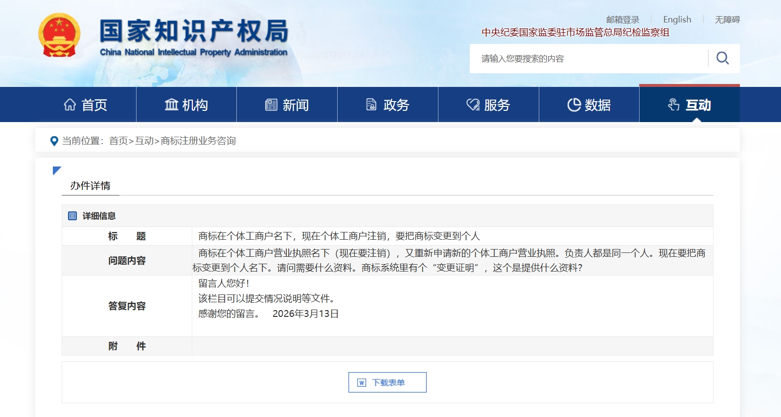Click the Word document icon on download button

pos(362,382)
